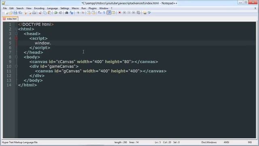Open User Defined Language dialog icon

[113, 13]
